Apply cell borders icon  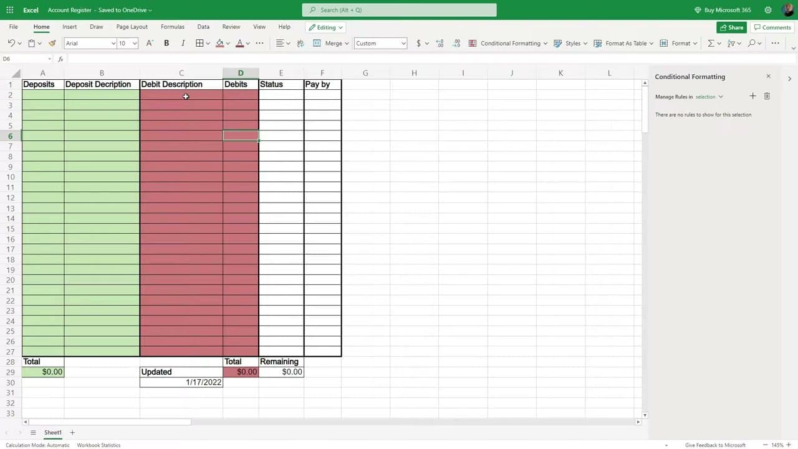pyautogui.click(x=199, y=43)
